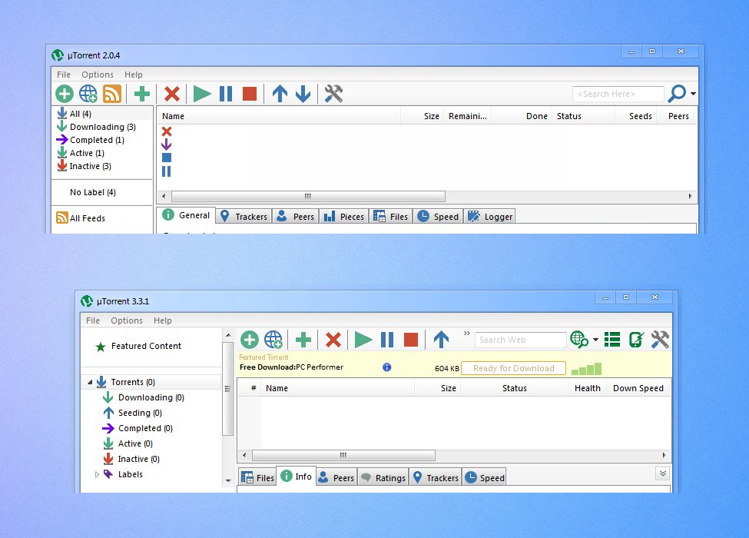
Task: Click the Search Web field in µTorrent 3.3.1
Action: pyautogui.click(x=520, y=340)
